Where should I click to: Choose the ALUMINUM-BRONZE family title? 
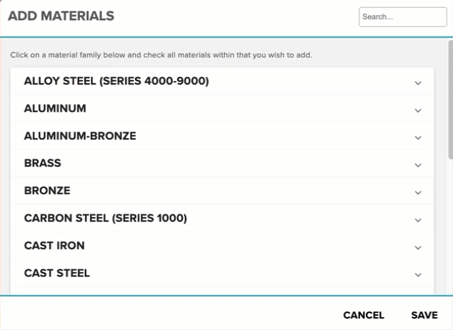(x=80, y=136)
